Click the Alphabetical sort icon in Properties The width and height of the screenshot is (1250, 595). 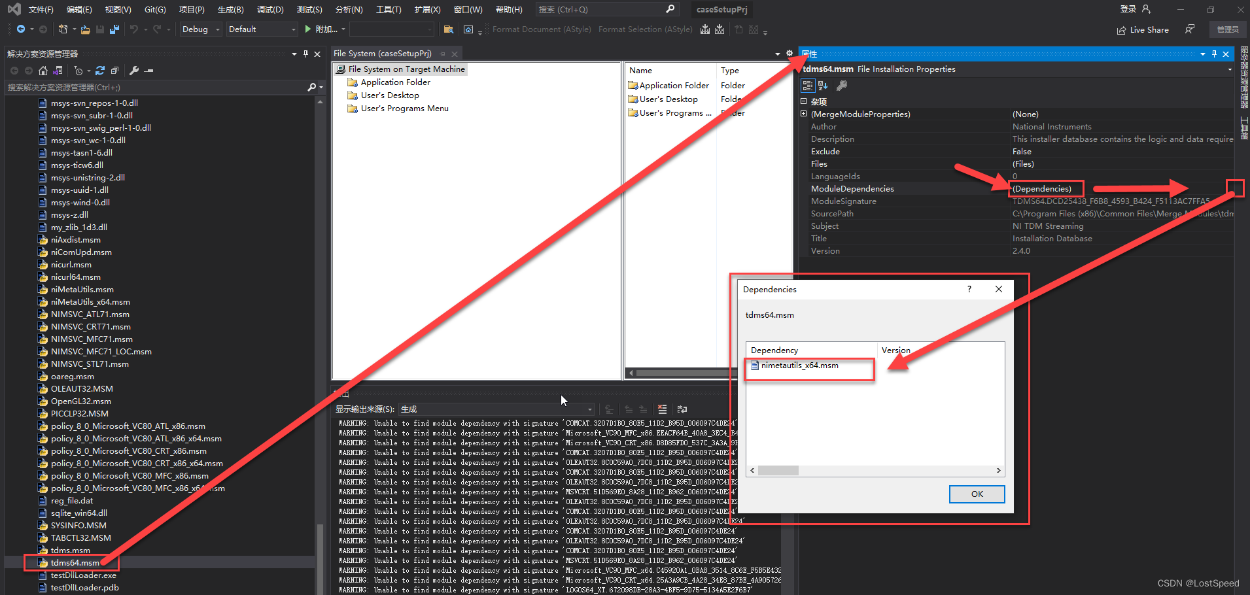[x=823, y=86]
